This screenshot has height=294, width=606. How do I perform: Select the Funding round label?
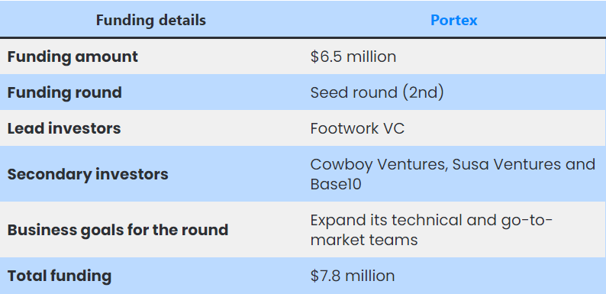point(65,92)
